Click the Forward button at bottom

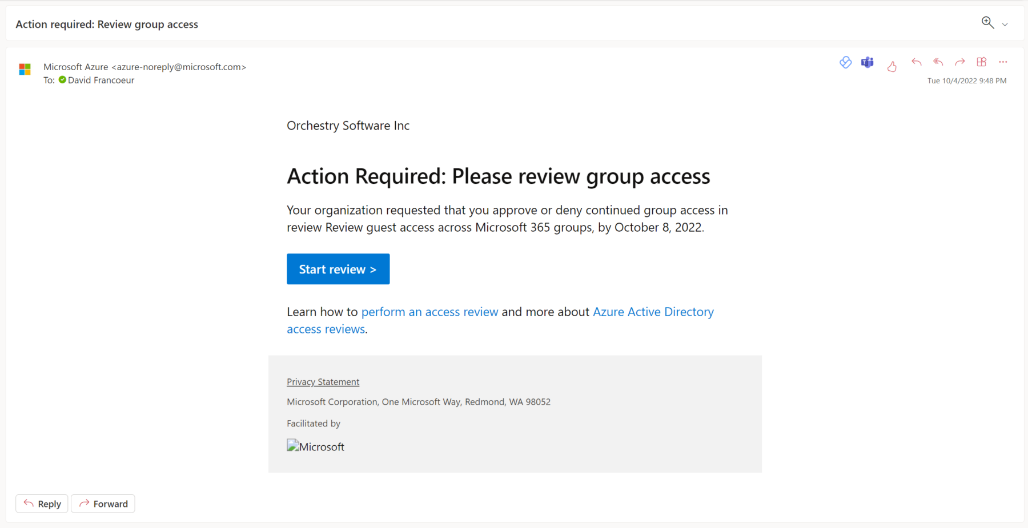(103, 503)
